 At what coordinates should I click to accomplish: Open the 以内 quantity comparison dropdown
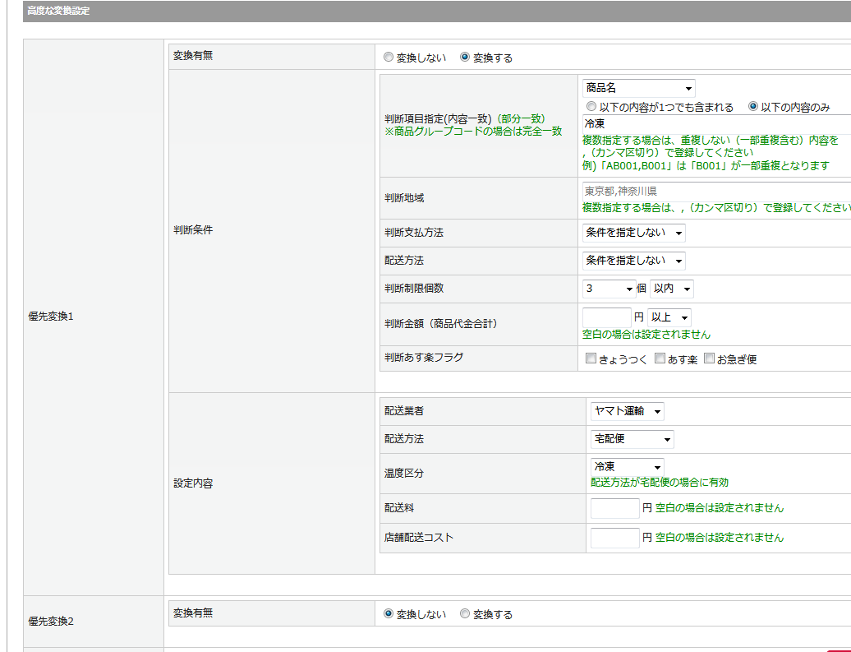coord(671,289)
